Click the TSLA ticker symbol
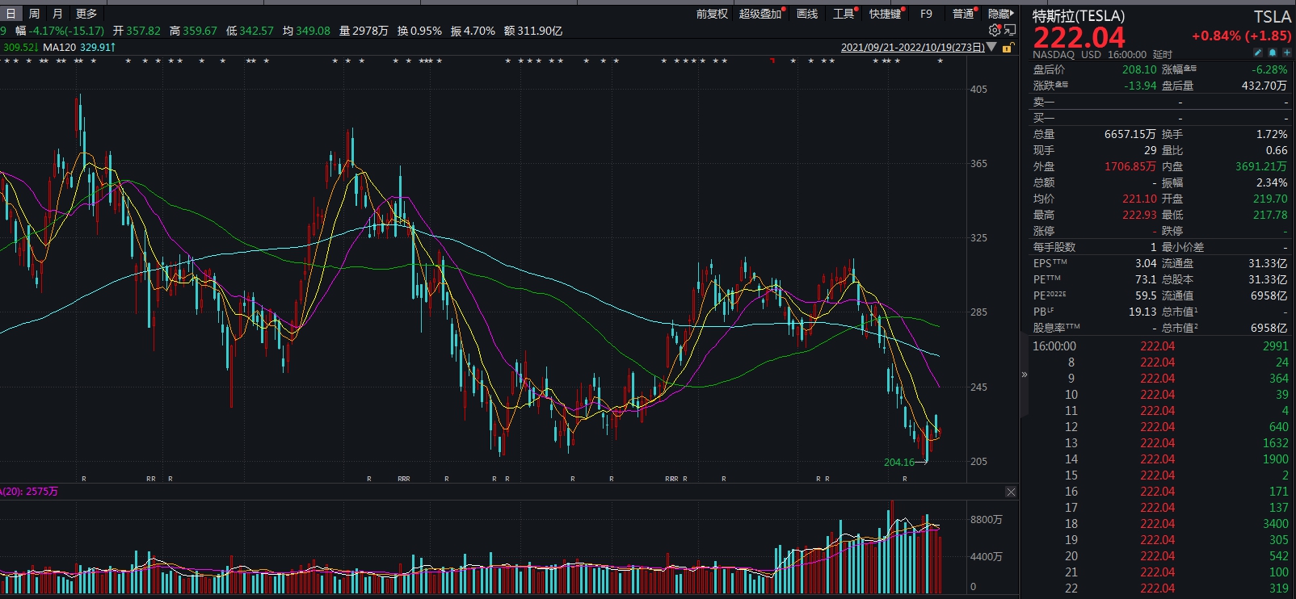Image resolution: width=1296 pixels, height=599 pixels. point(1272,17)
